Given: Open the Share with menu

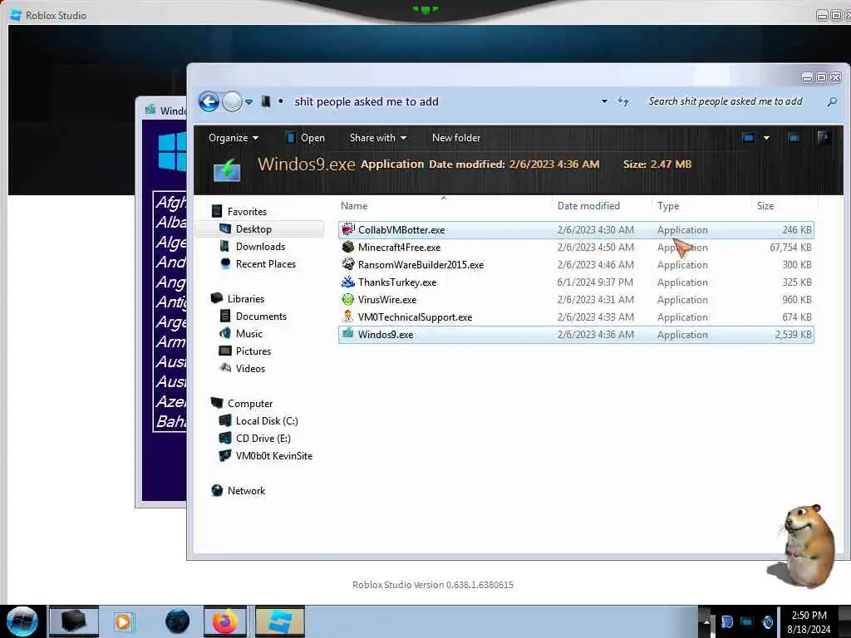Looking at the screenshot, I should pos(378,138).
